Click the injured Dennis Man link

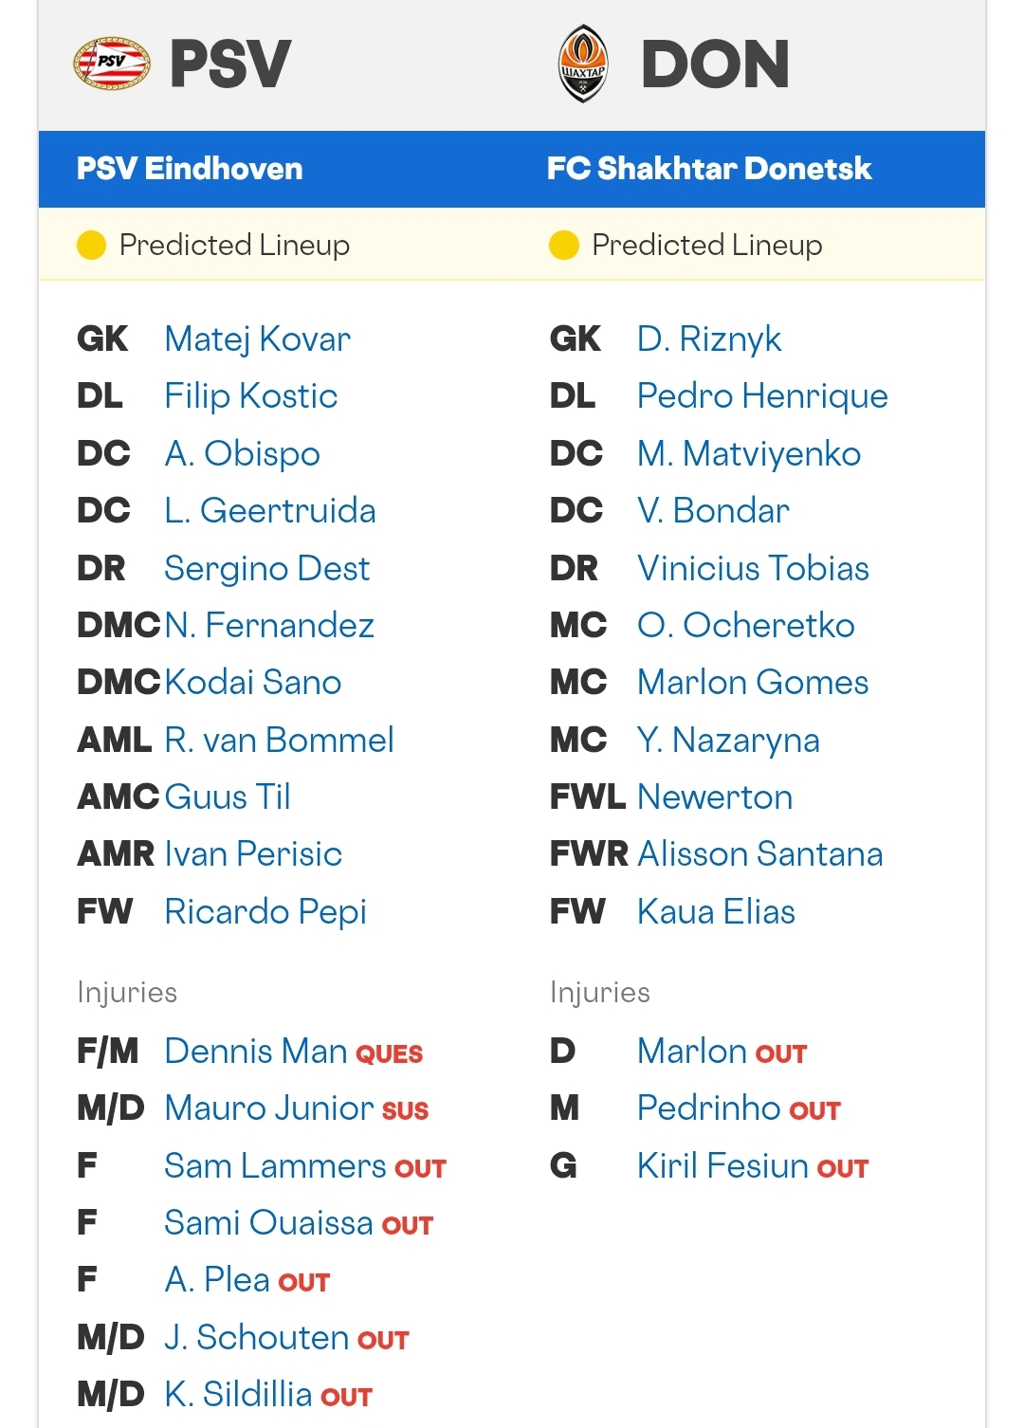click(x=256, y=1052)
